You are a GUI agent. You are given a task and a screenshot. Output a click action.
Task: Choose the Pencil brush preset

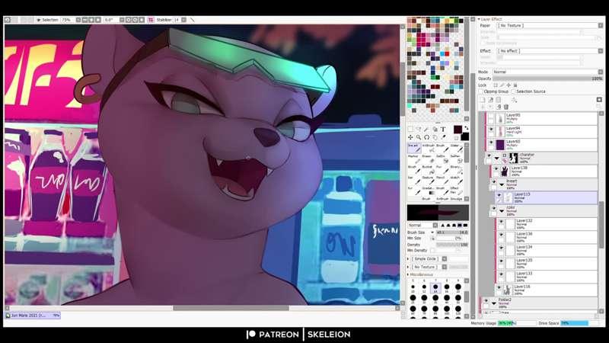click(x=441, y=181)
